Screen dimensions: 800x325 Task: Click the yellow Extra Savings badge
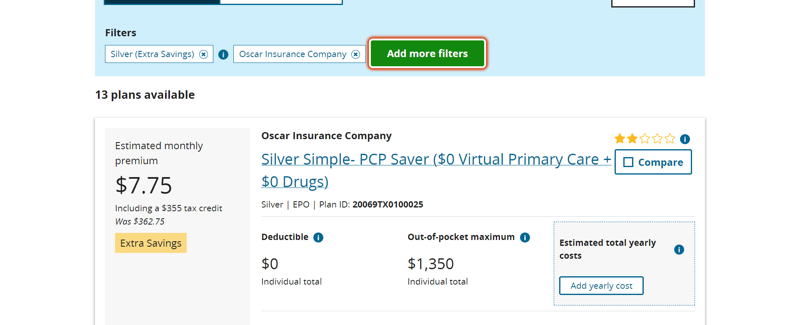click(151, 243)
